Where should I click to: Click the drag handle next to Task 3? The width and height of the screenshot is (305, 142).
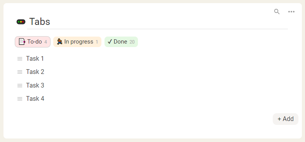coord(20,85)
